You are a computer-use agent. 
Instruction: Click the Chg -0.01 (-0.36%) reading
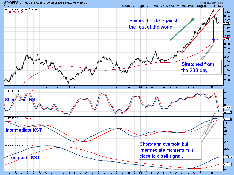[209, 6]
